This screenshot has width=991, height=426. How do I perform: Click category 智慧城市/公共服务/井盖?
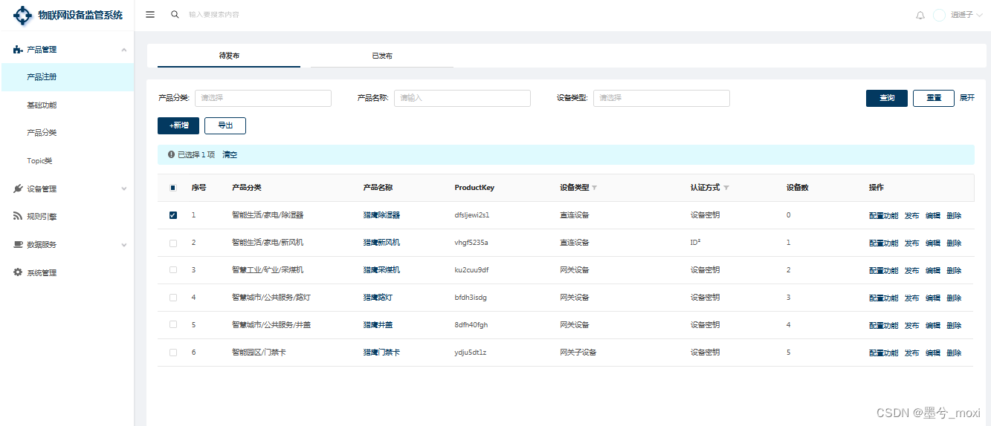pos(271,325)
